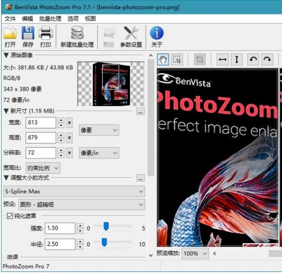Rotate image clockwise

pyautogui.click(x=267, y=60)
